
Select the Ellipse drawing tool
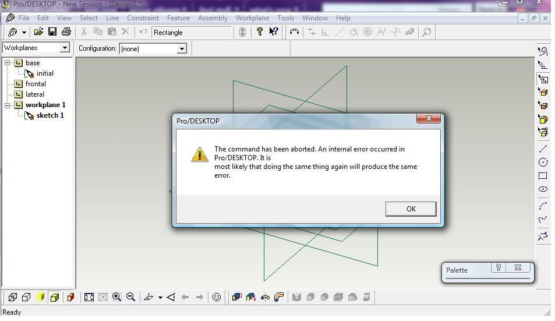tap(543, 189)
